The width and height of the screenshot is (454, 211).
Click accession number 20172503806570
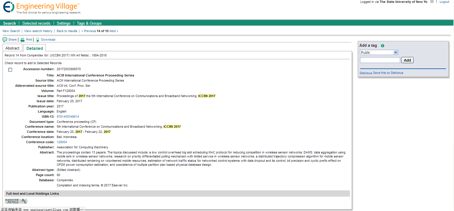click(x=69, y=69)
